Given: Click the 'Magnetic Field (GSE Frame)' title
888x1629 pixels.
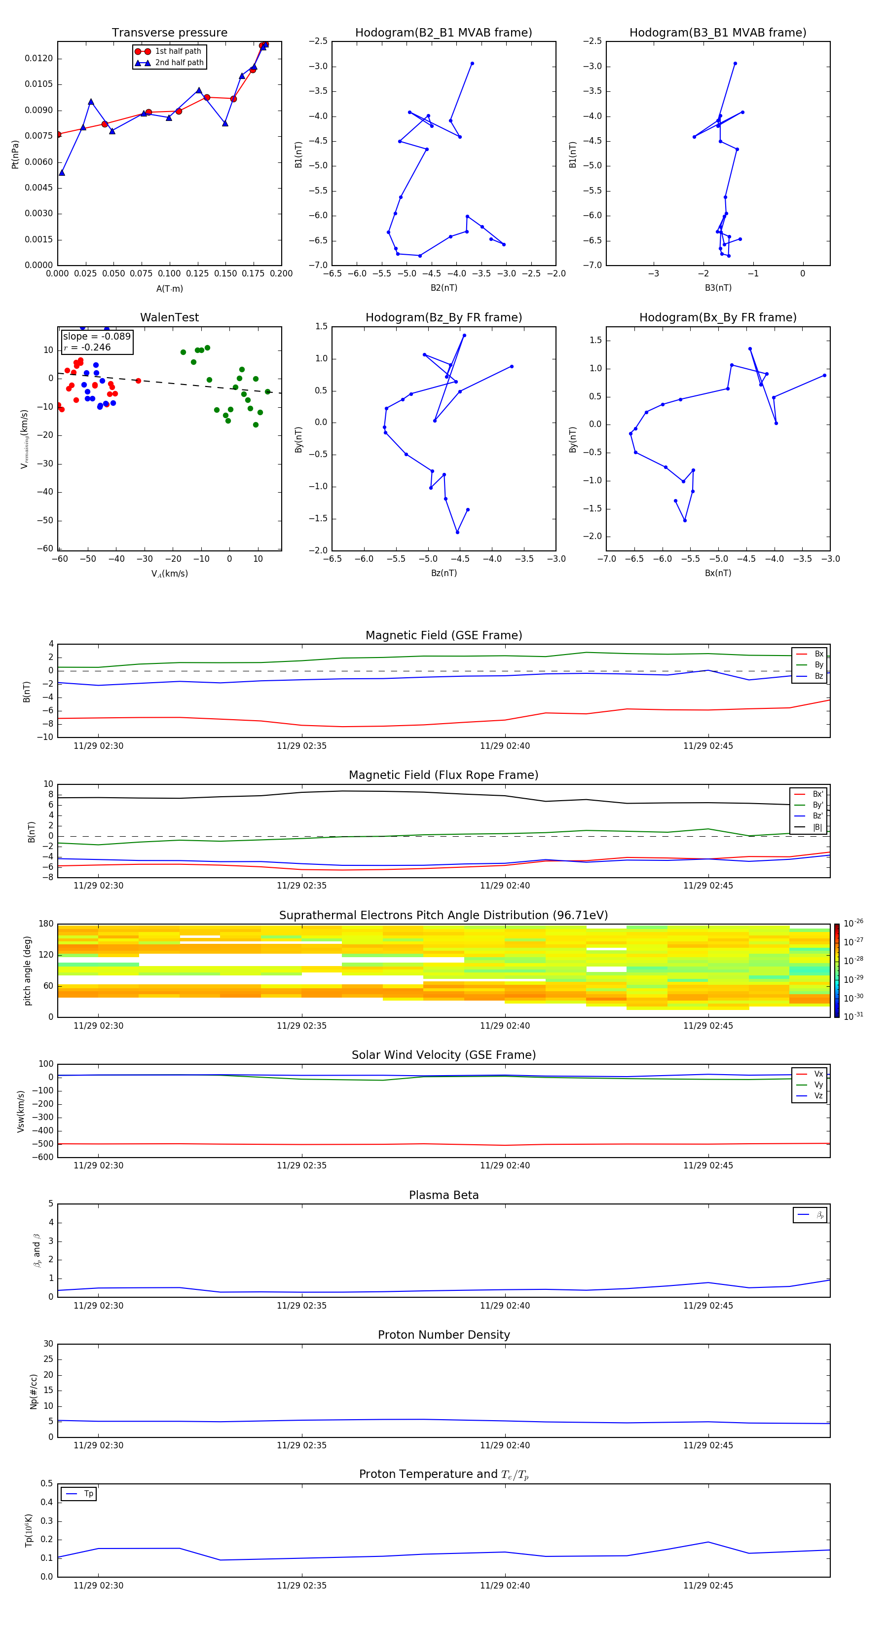Looking at the screenshot, I should pos(444,635).
